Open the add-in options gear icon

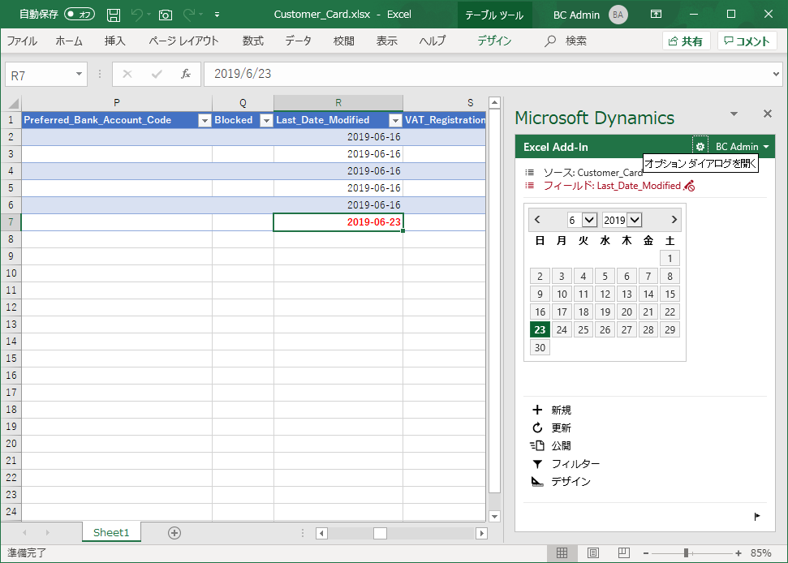[700, 147]
